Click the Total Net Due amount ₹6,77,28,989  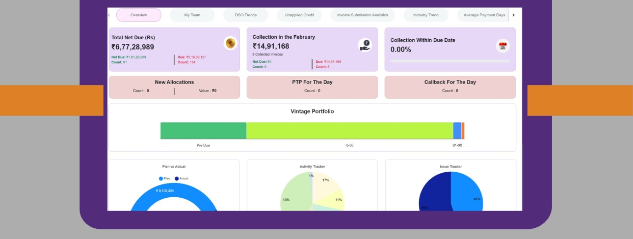click(133, 47)
